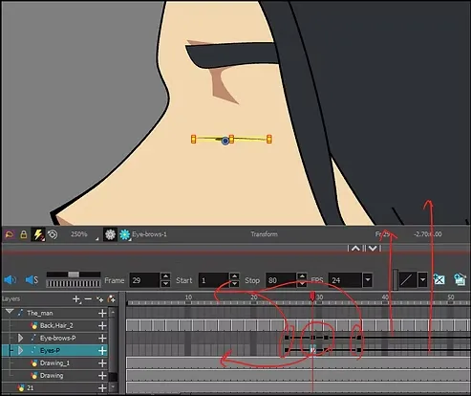Expand the Eye-brows-P peg layer
The width and height of the screenshot is (471, 396).
20,338
